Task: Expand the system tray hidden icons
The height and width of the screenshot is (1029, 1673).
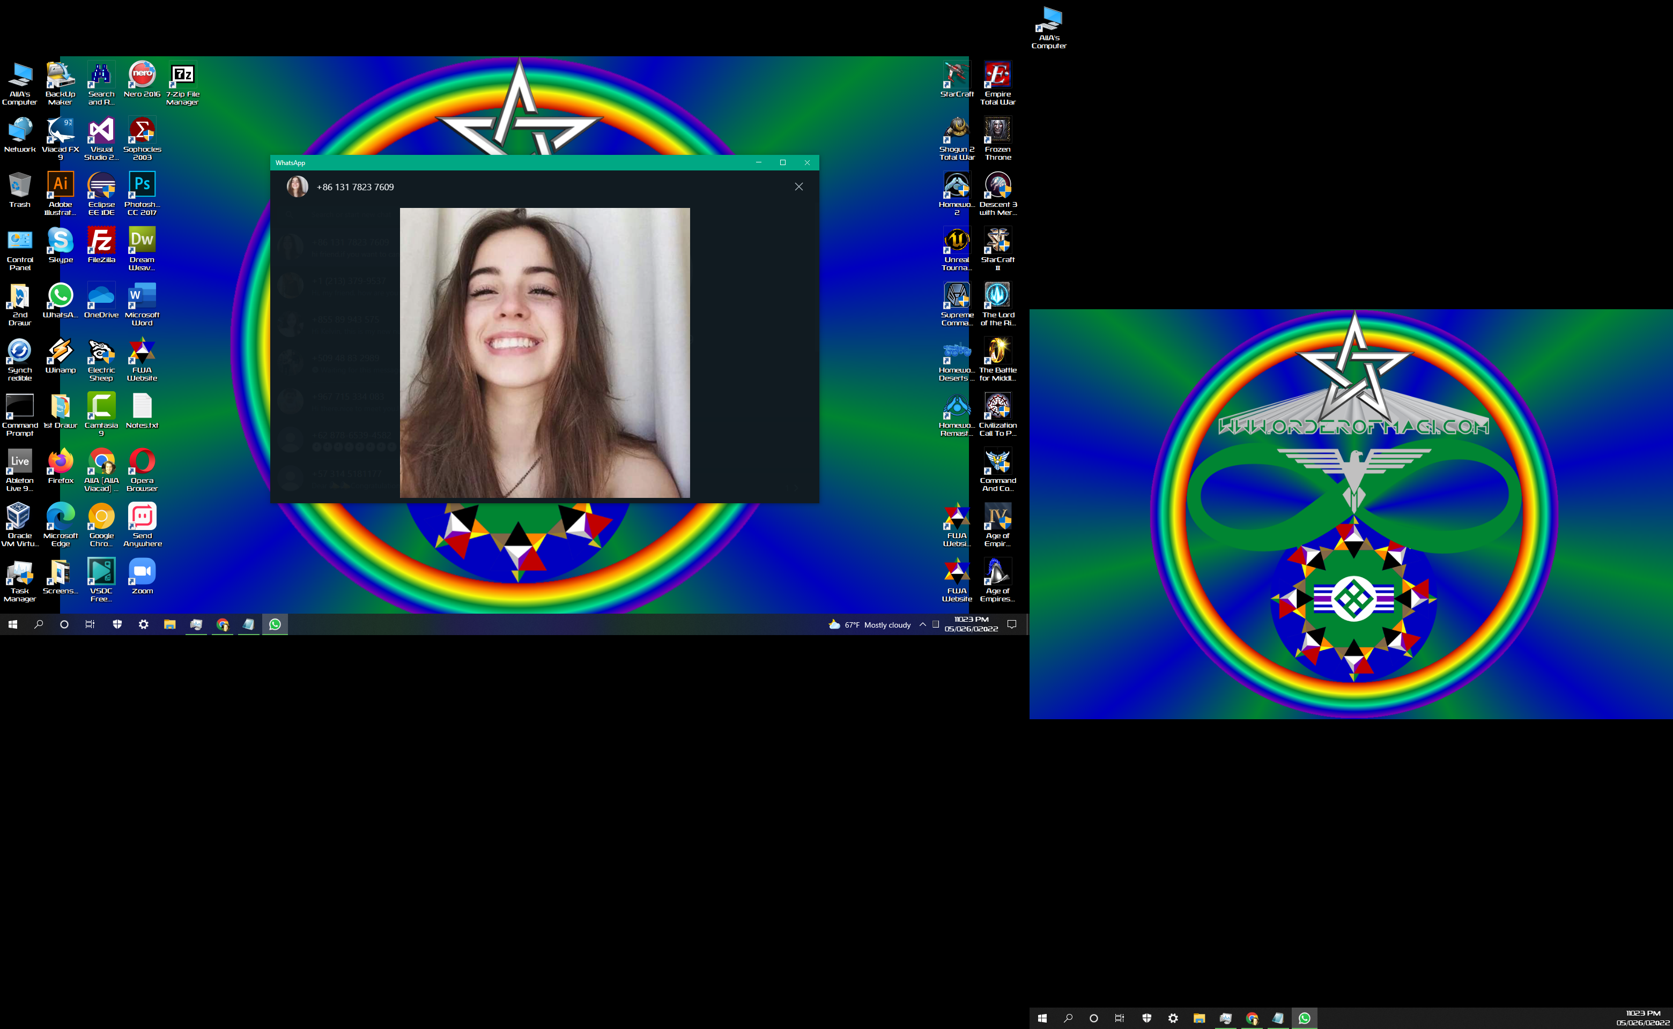Action: (923, 624)
